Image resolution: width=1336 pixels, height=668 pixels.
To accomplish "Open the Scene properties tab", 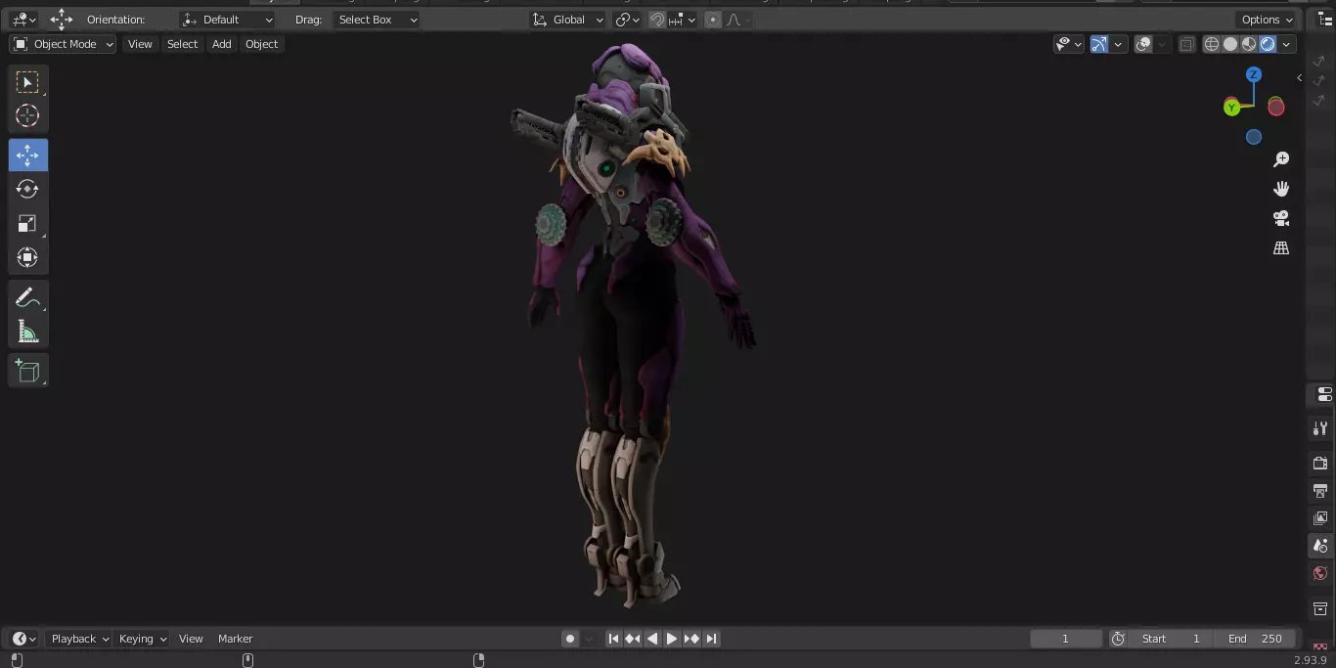I will click(x=1320, y=546).
